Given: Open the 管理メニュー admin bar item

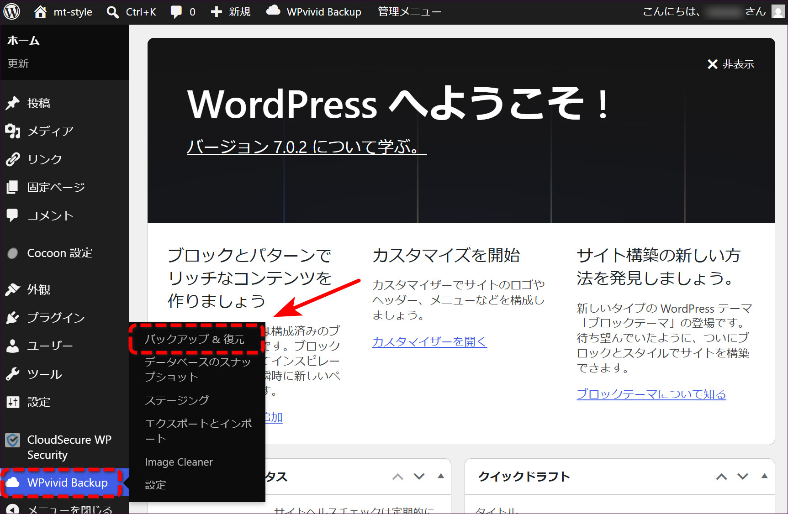Looking at the screenshot, I should [409, 12].
